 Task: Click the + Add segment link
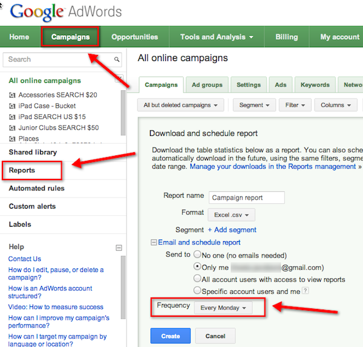tap(232, 230)
